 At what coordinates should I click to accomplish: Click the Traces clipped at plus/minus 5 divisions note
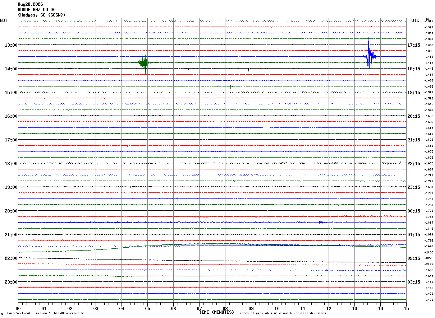(x=282, y=313)
